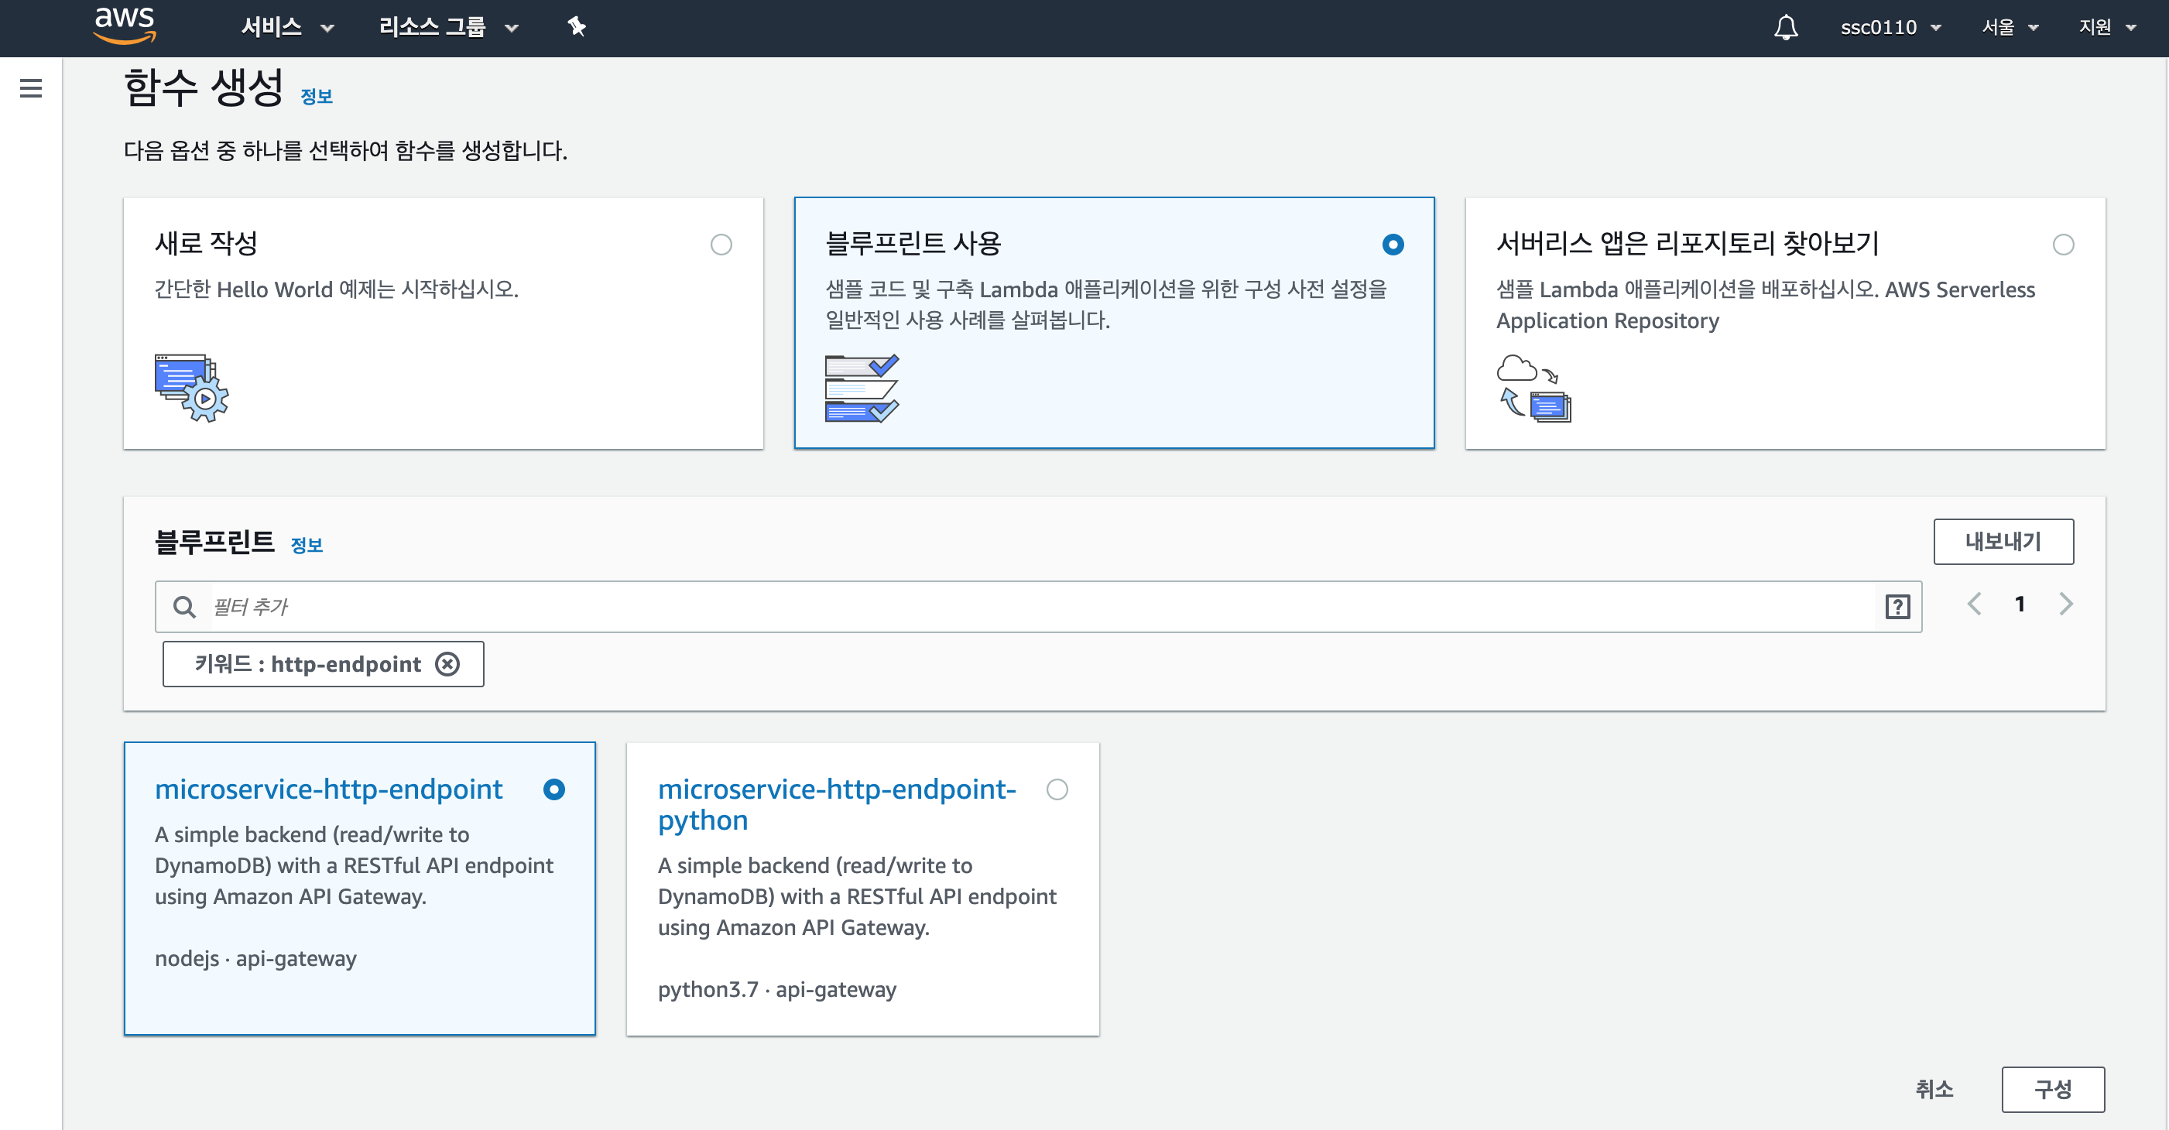Click the filter help question mark icon
This screenshot has height=1130, width=2169.
[x=1897, y=606]
